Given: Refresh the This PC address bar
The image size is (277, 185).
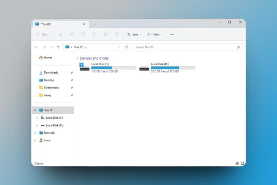Looking at the screenshot, I should click(127, 47).
